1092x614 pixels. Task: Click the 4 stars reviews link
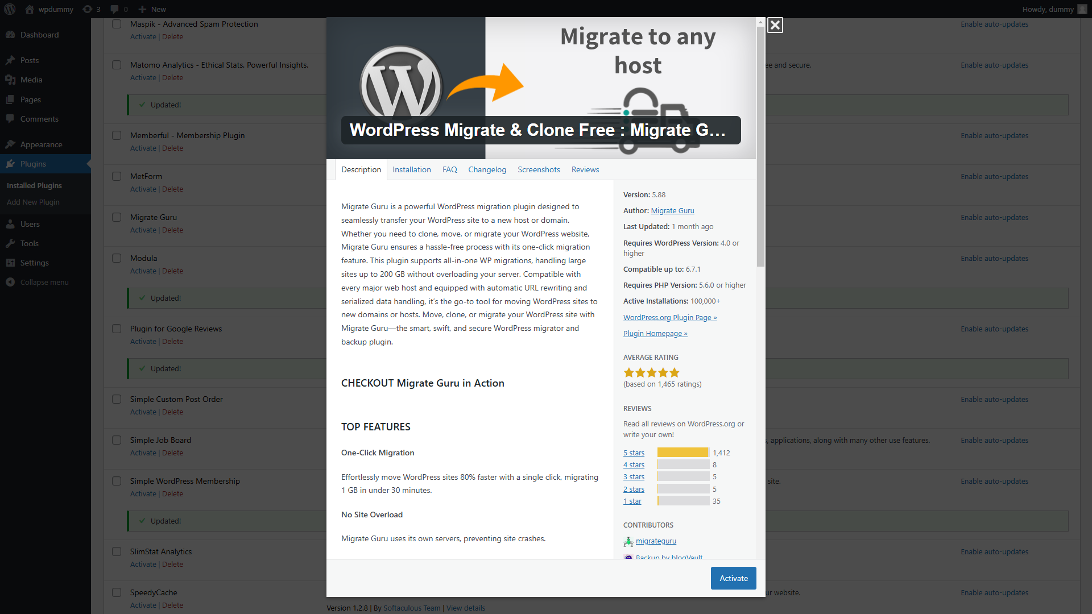click(634, 464)
